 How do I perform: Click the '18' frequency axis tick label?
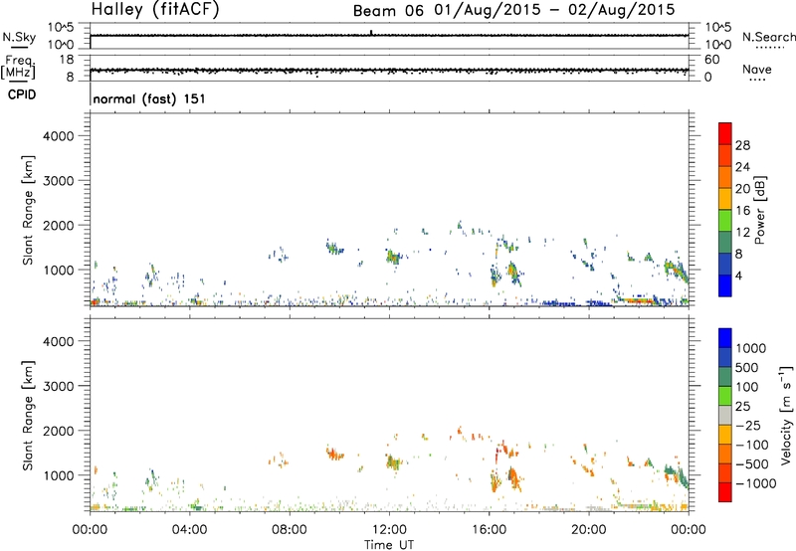[67, 60]
